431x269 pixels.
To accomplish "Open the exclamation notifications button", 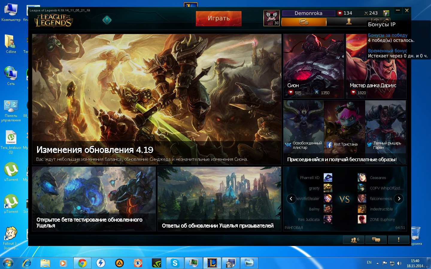I will click(x=398, y=240).
